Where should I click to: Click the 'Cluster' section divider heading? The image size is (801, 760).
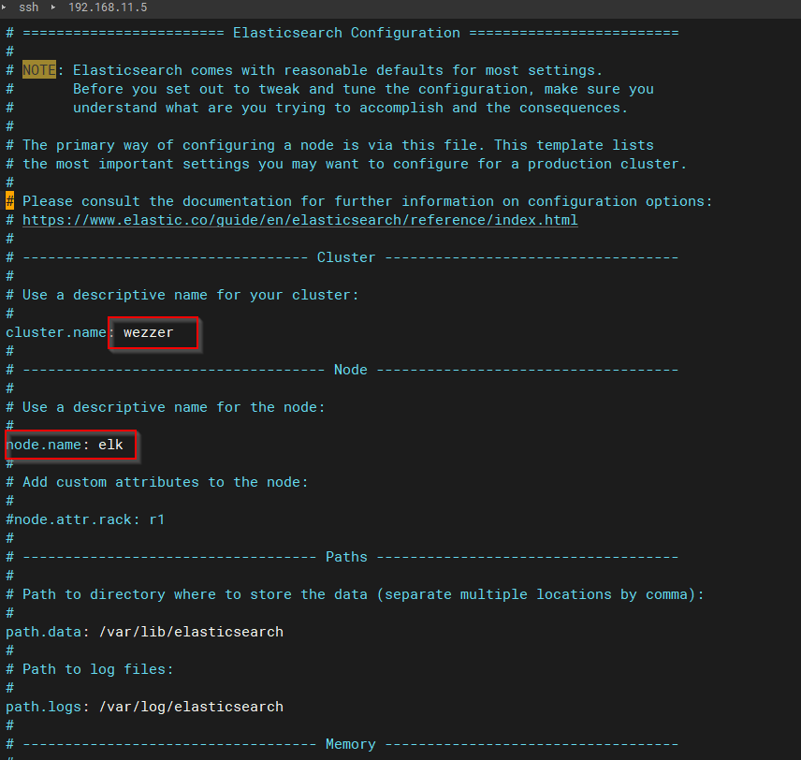[346, 257]
